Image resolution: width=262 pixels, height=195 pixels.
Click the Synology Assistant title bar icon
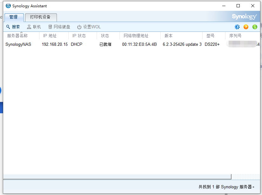point(8,6)
